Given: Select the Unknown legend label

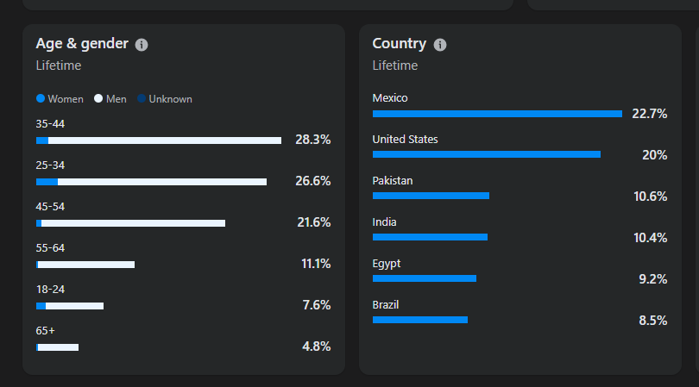Looking at the screenshot, I should point(170,99).
